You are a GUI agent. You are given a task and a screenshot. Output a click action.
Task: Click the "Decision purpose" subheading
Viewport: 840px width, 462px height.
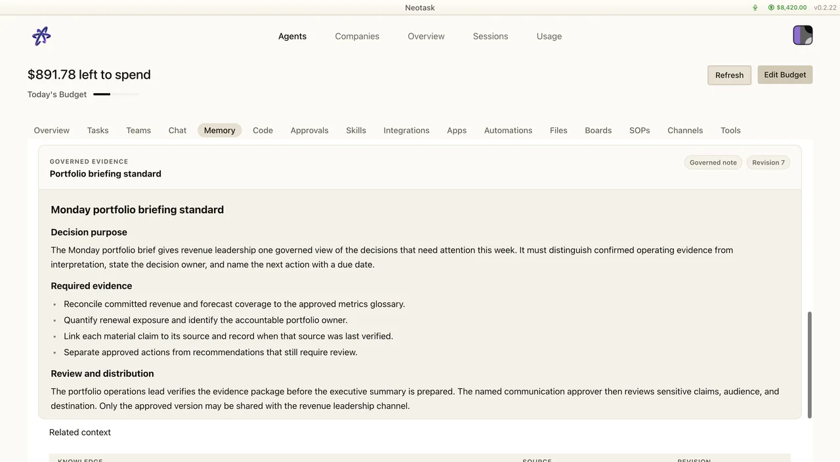89,232
